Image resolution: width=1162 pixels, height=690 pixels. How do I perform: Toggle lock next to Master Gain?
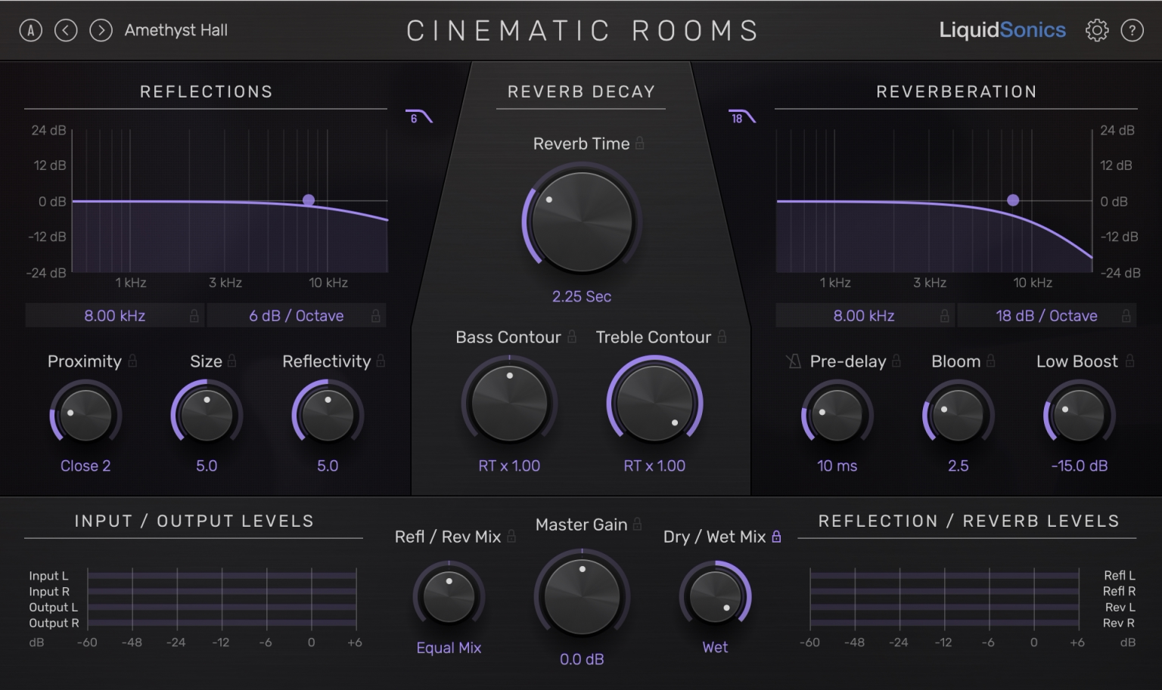coord(638,523)
